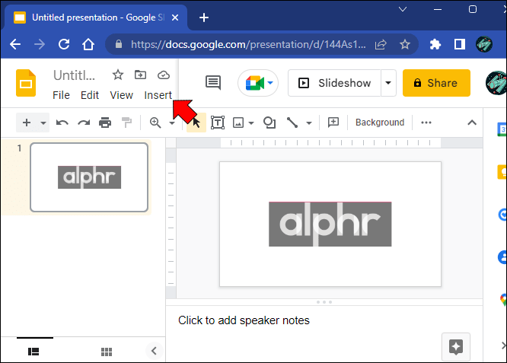Open the Insert menu
Image resolution: width=507 pixels, height=363 pixels.
(158, 95)
